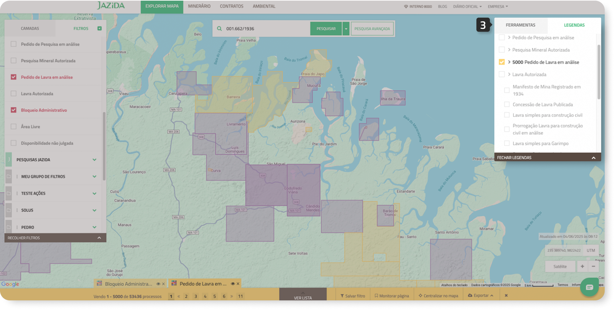Check Área Livre filter checkbox

[13, 126]
